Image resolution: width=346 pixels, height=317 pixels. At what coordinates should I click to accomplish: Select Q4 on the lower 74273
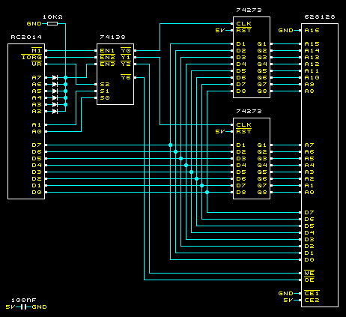[262, 166]
